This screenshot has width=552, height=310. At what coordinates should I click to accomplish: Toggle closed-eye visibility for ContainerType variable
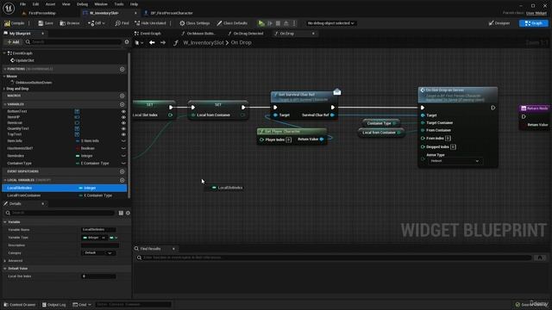[123, 164]
